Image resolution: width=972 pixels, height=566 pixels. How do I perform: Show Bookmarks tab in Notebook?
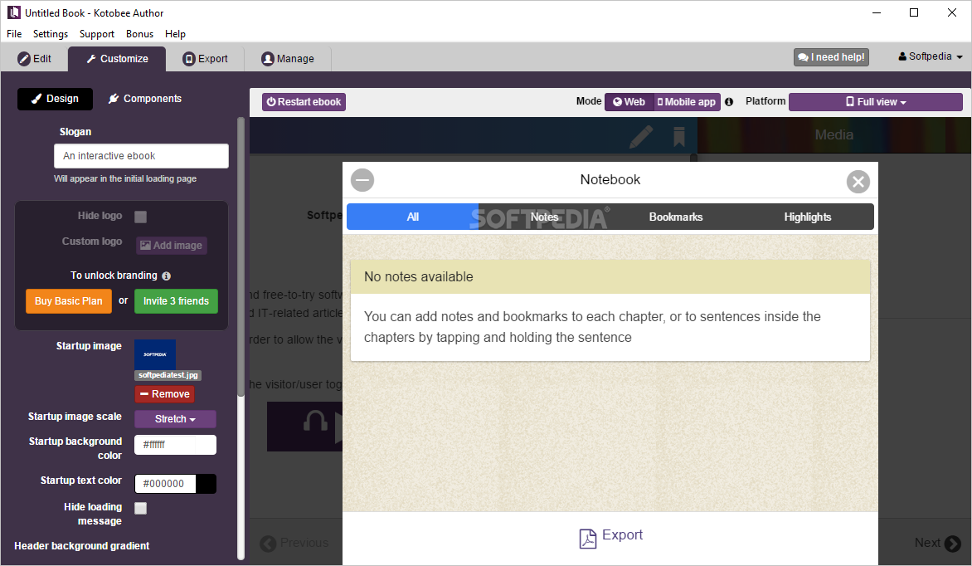click(676, 217)
